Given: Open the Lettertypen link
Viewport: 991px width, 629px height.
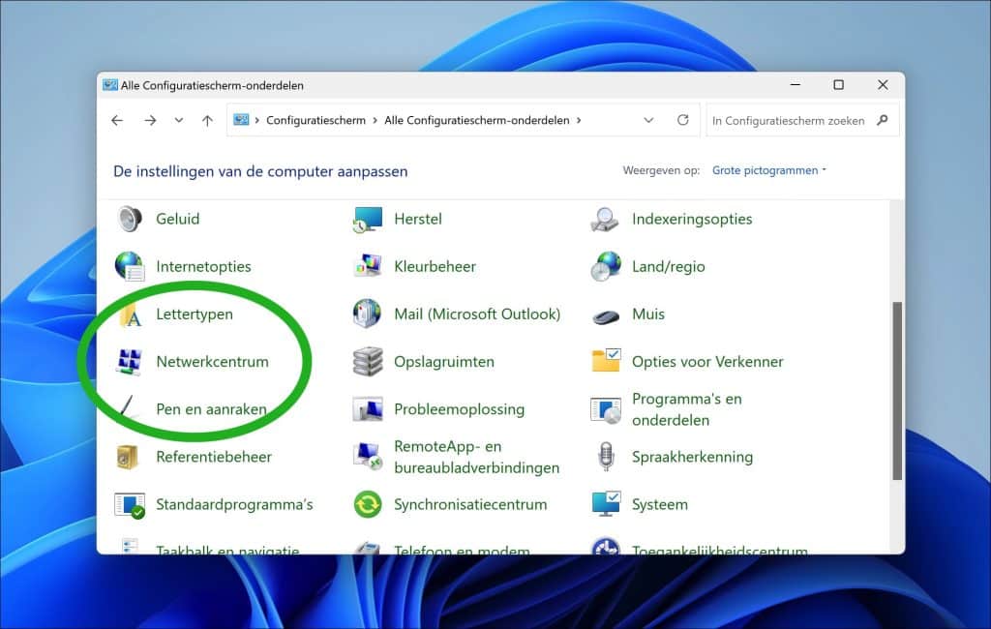Looking at the screenshot, I should pyautogui.click(x=195, y=314).
